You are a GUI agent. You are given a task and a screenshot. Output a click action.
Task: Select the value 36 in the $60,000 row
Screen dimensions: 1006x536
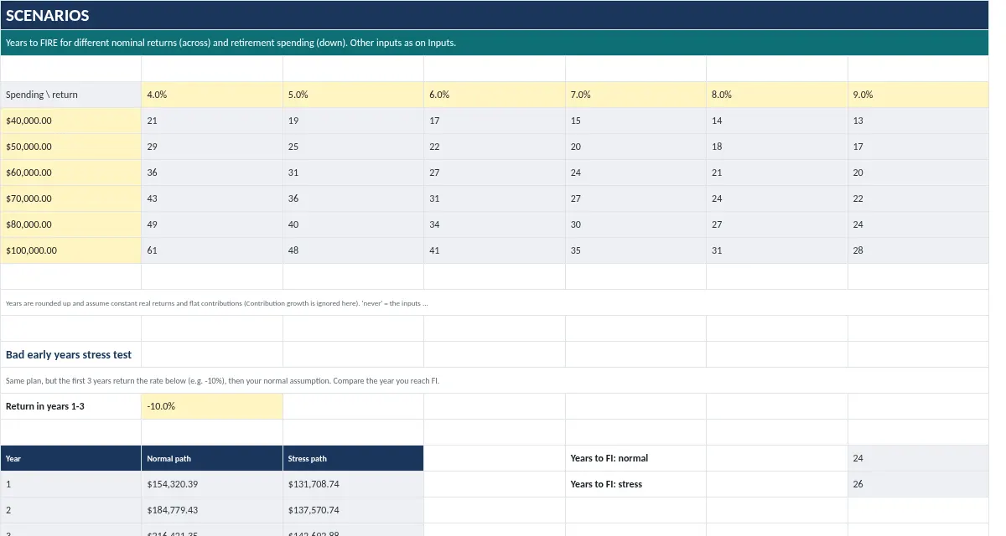coord(212,173)
